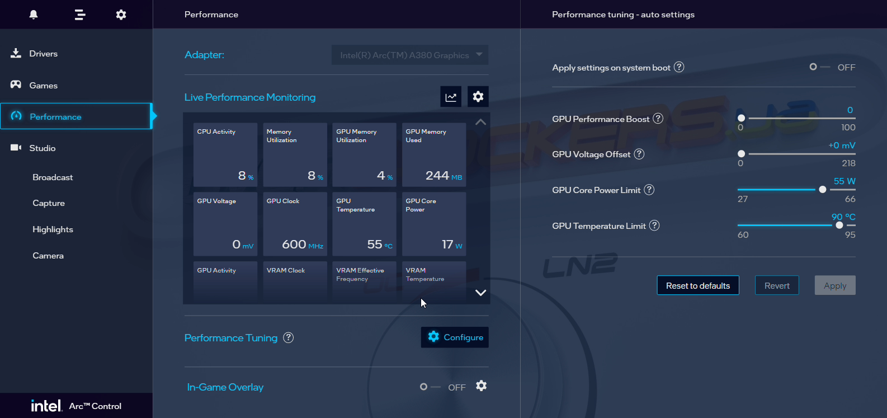This screenshot has height=418, width=887.
Task: Open the live monitoring chart view
Action: pos(451,97)
